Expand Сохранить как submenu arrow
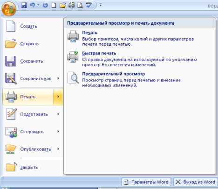The height and width of the screenshot is (189, 218). pyautogui.click(x=58, y=78)
